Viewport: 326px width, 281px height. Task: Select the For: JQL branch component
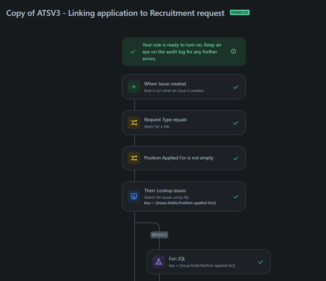tap(209, 262)
